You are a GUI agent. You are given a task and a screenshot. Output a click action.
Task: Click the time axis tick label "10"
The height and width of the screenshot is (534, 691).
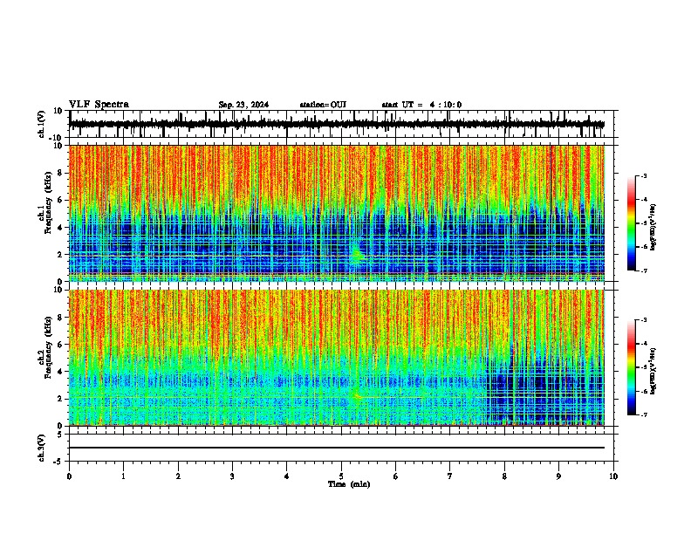click(x=613, y=476)
